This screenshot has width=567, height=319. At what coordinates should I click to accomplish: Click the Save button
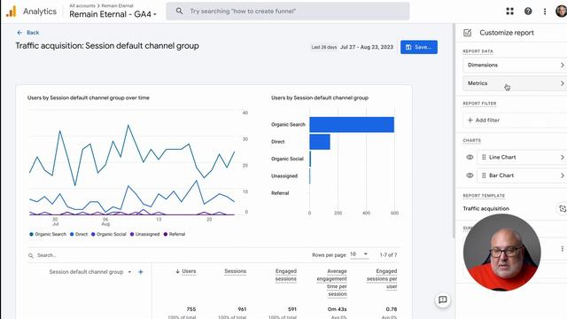[x=419, y=47]
